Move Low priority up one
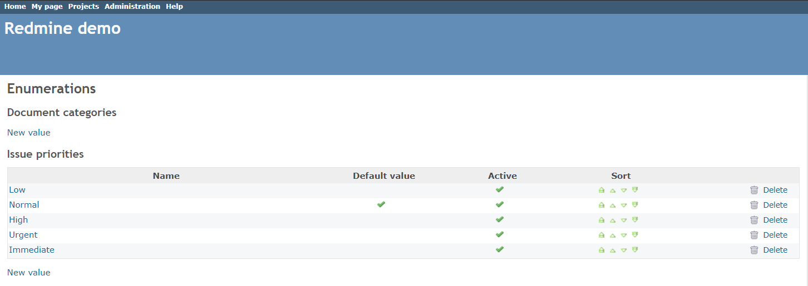Viewport: 808px width, 286px height. pos(613,190)
